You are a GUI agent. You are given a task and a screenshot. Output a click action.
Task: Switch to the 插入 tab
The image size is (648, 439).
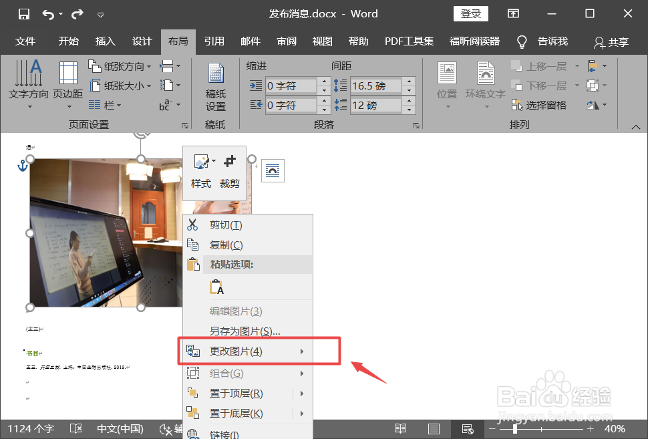tap(105, 41)
